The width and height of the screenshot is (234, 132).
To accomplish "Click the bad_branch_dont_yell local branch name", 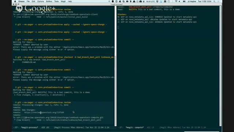I will click(x=140, y=7).
